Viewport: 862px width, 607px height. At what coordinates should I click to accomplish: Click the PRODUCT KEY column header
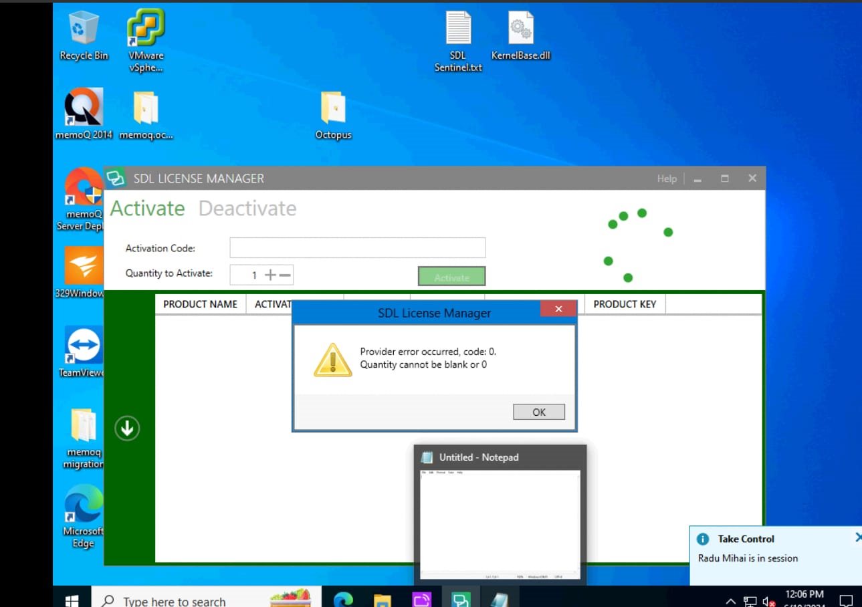click(625, 304)
